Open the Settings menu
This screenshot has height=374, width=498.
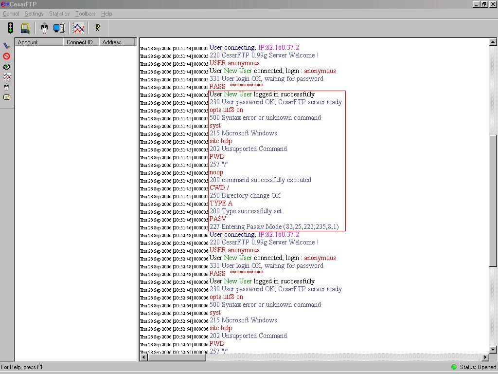(34, 14)
